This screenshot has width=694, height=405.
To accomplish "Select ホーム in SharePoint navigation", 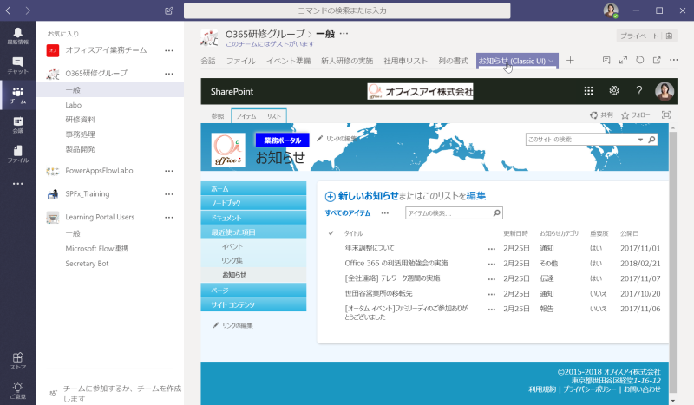I will coord(253,188).
